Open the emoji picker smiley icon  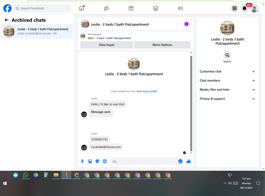tap(180, 161)
